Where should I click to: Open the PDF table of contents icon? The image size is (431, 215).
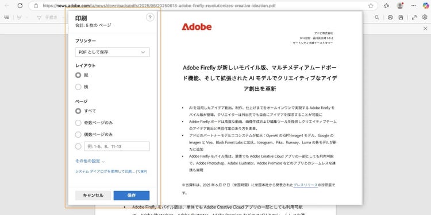click(x=6, y=18)
